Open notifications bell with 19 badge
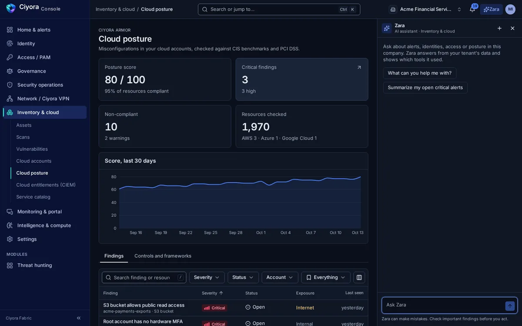Viewport: 522px width, 326px height. click(472, 9)
